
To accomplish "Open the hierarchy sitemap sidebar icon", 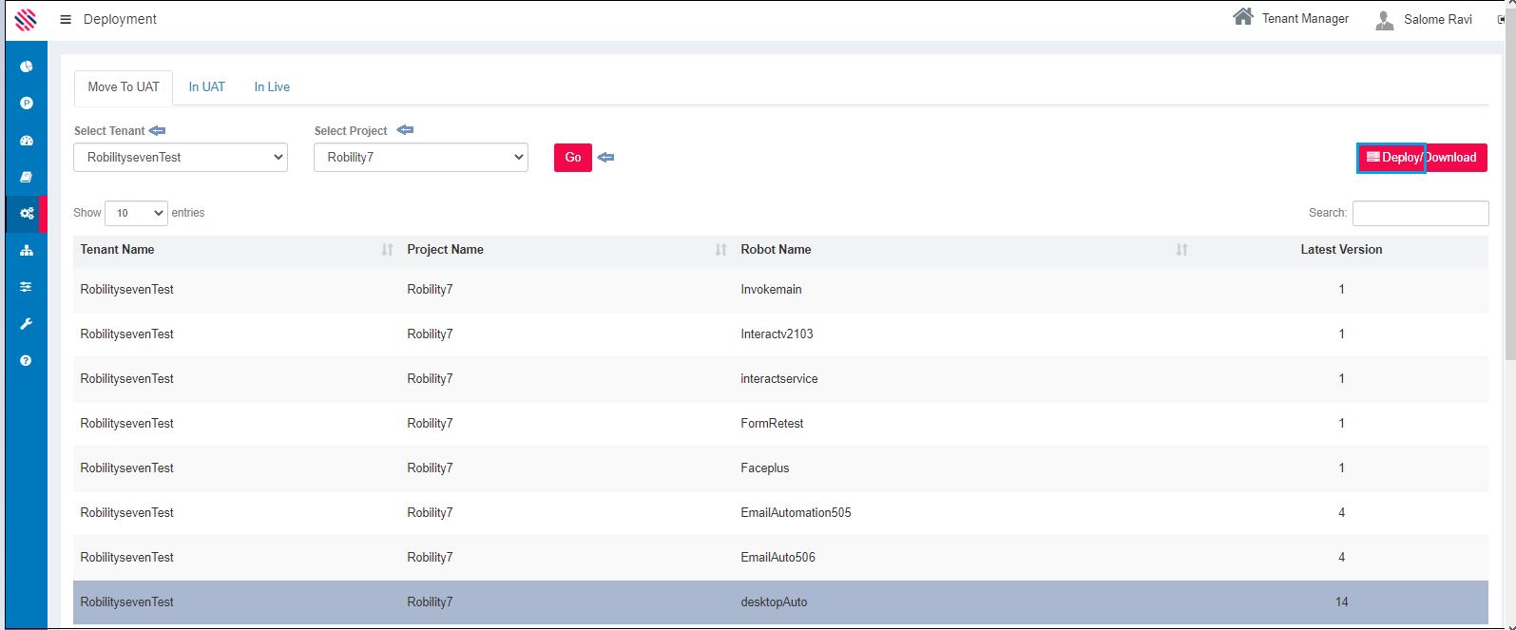I will point(27,250).
